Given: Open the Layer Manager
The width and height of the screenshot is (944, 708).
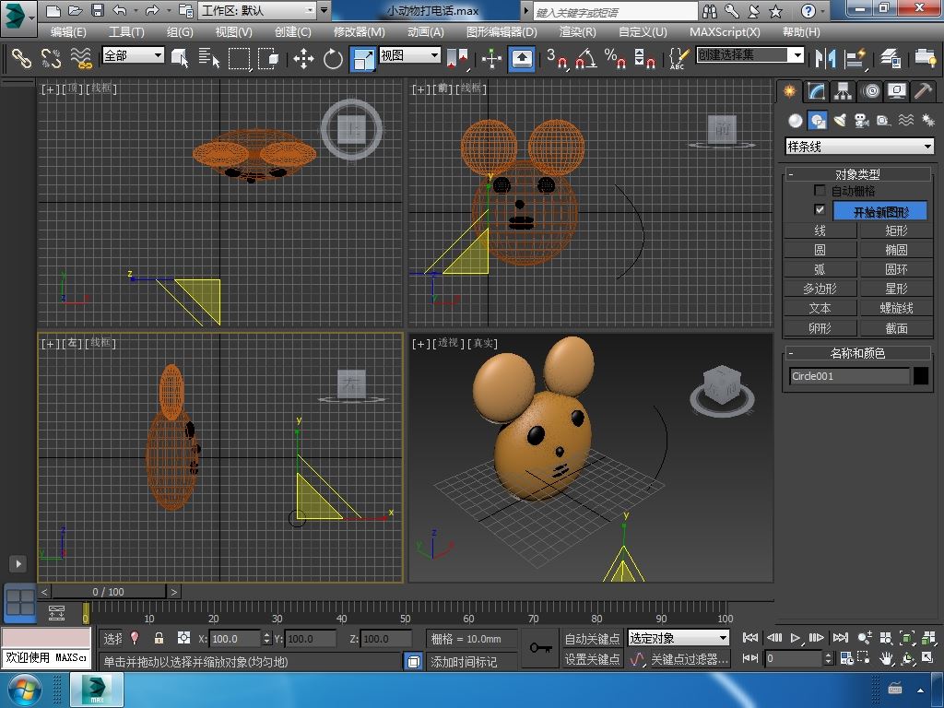Looking at the screenshot, I should [891, 58].
